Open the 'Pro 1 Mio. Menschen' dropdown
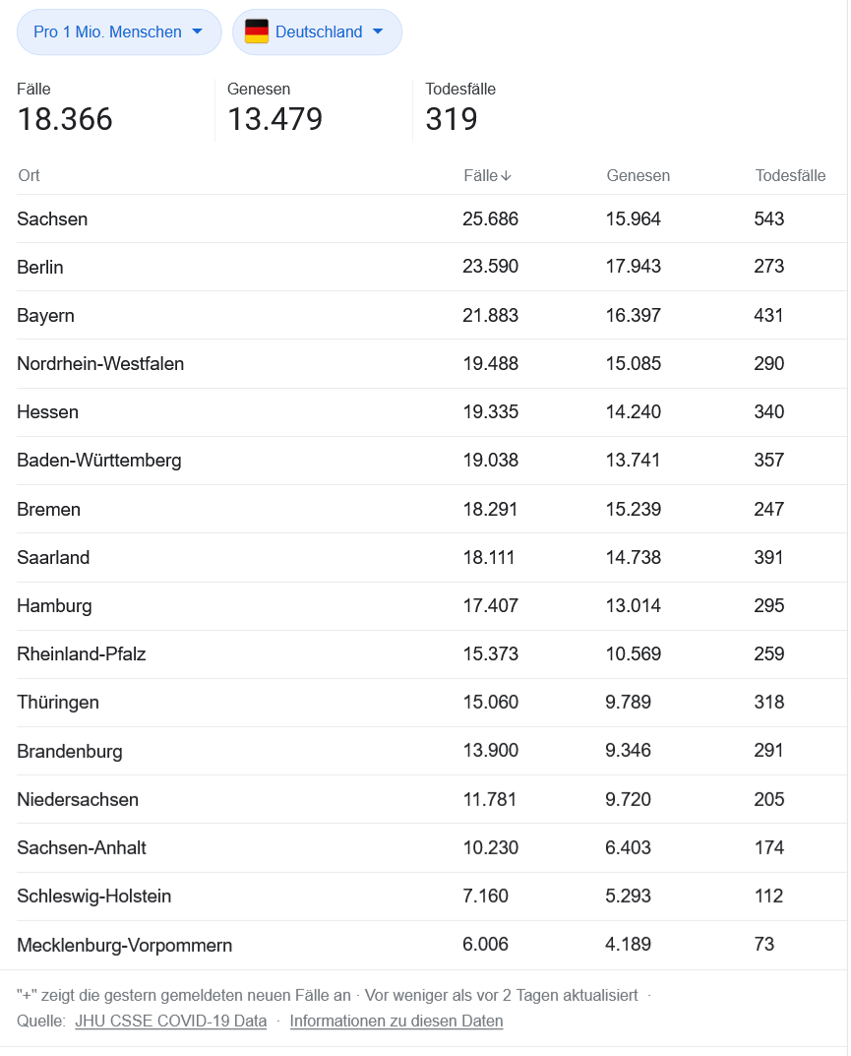The height and width of the screenshot is (1056, 851). [x=118, y=31]
